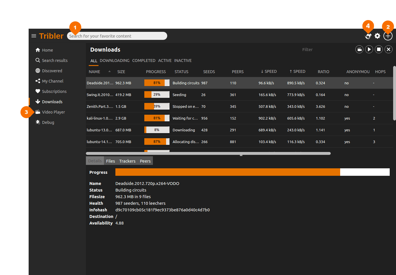This screenshot has width=396, height=275.
Task: Switch to DOWNLOADING tab
Action: pos(115,61)
